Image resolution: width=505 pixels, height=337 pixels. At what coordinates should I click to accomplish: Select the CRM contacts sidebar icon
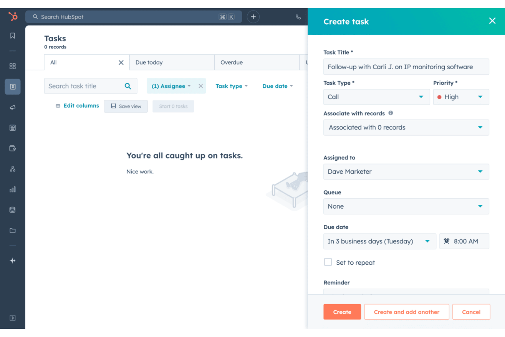12,86
